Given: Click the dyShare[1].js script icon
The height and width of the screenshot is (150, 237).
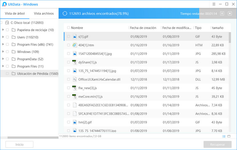Looking at the screenshot, I should pos(75,62).
